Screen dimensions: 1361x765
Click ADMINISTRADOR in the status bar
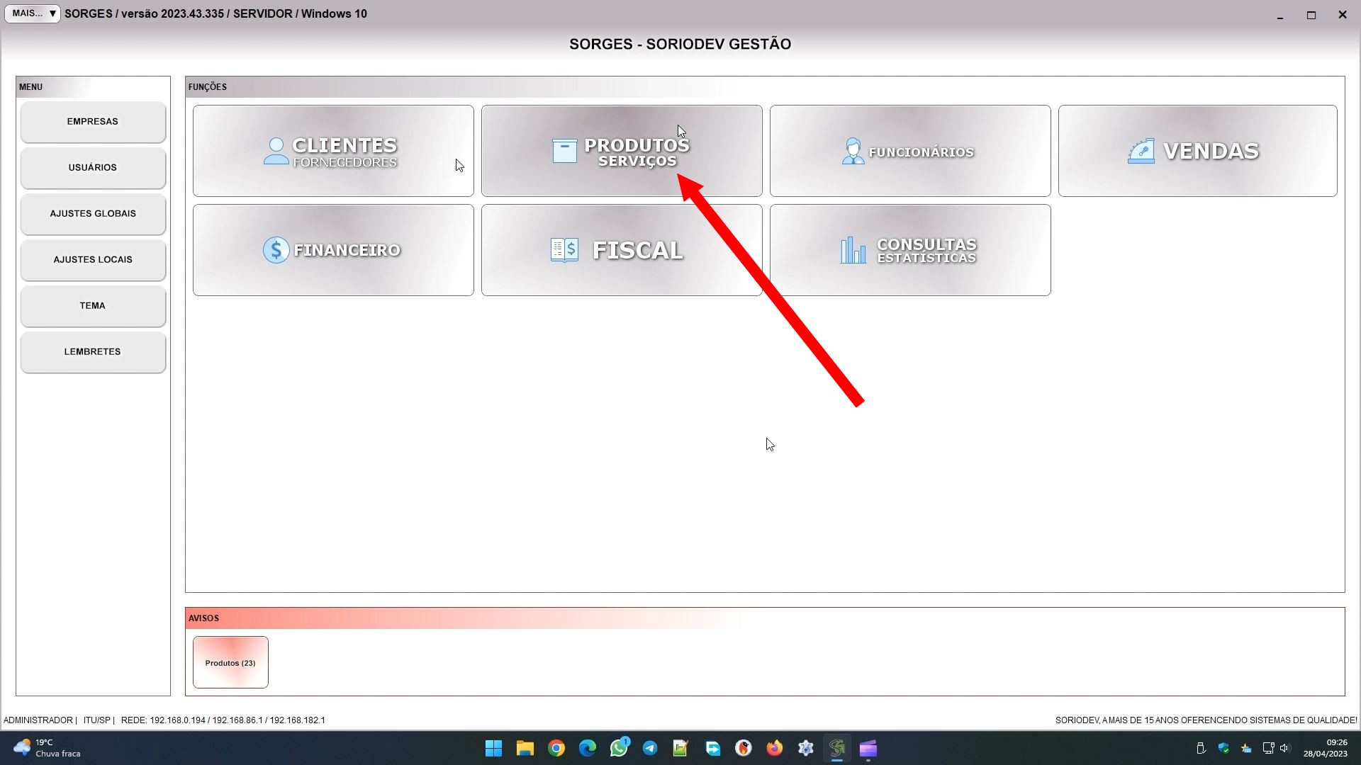(x=38, y=720)
